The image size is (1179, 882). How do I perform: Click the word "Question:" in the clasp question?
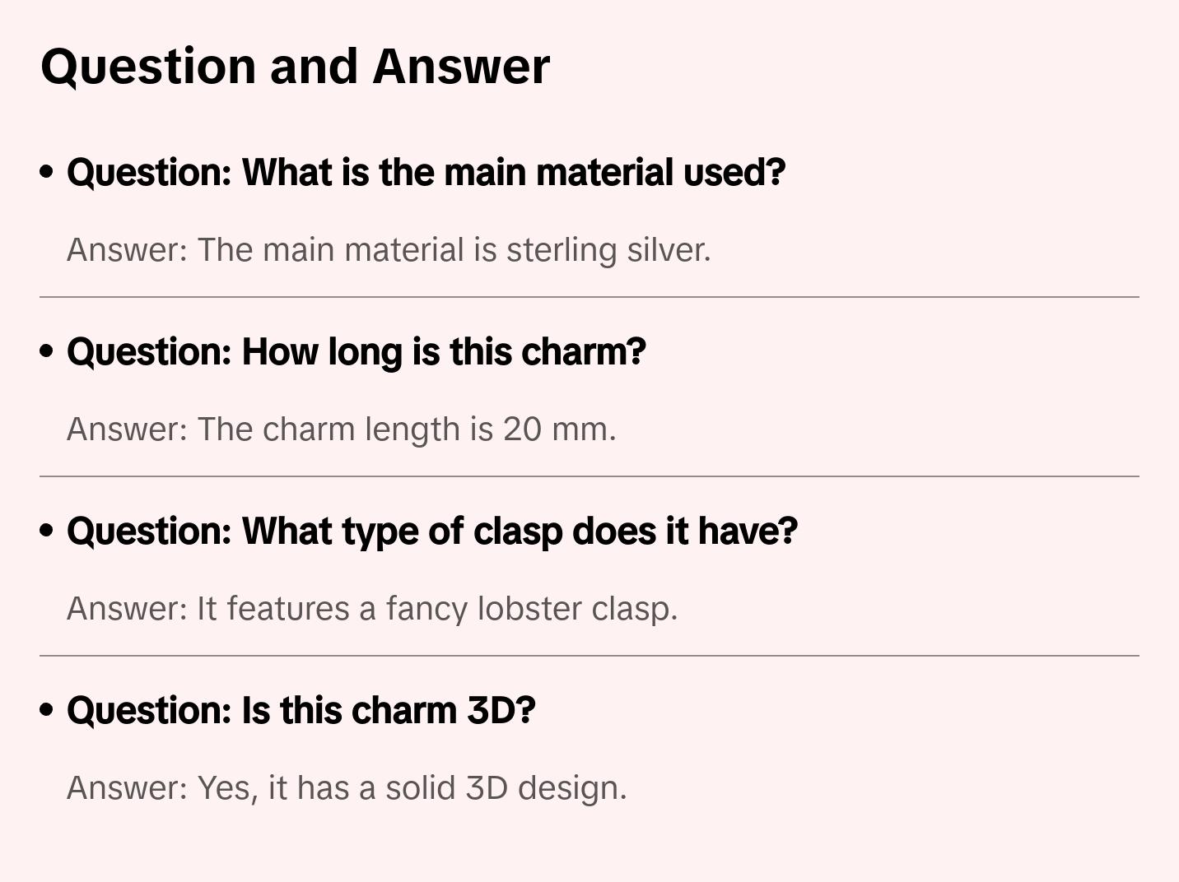(149, 532)
